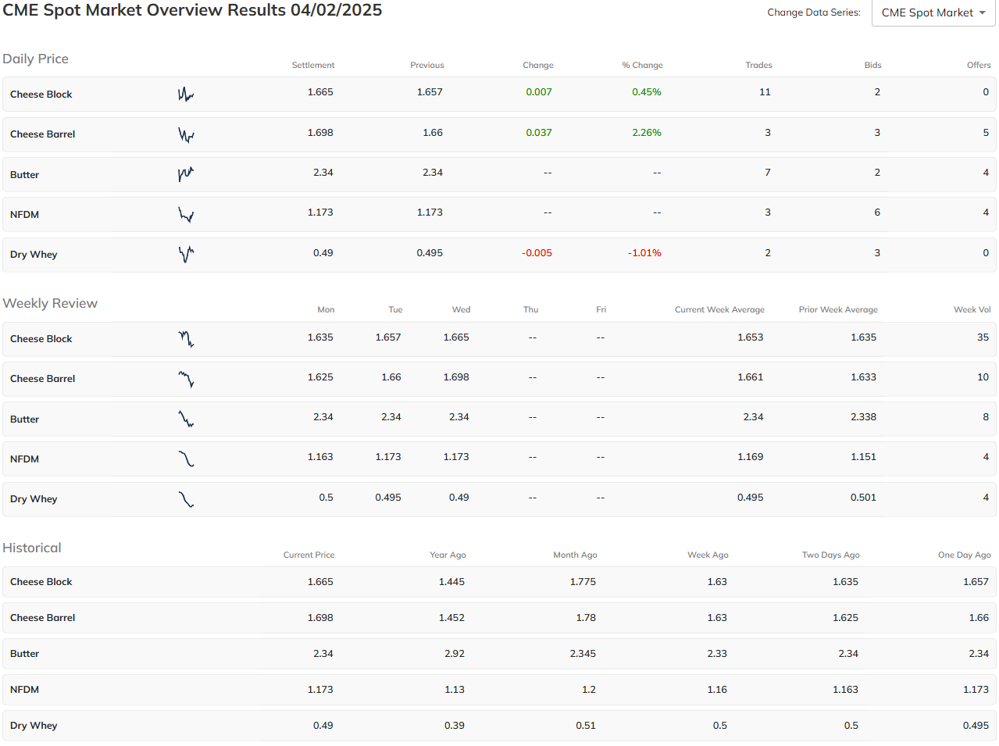Click Cheese Barrel 2.26% change value
999x746 pixels.
647,133
